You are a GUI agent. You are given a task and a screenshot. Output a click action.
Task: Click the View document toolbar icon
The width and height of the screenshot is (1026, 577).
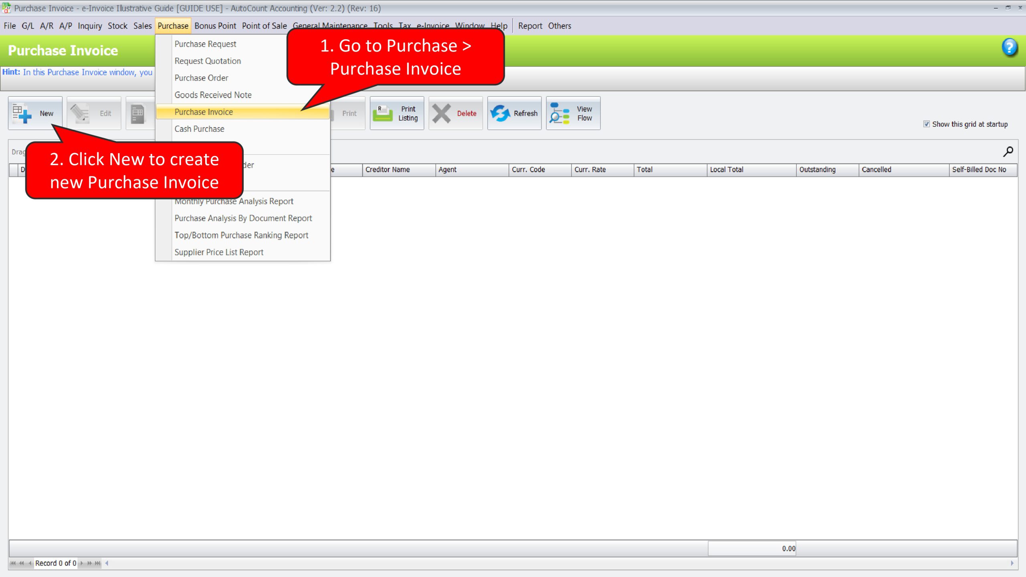point(137,114)
